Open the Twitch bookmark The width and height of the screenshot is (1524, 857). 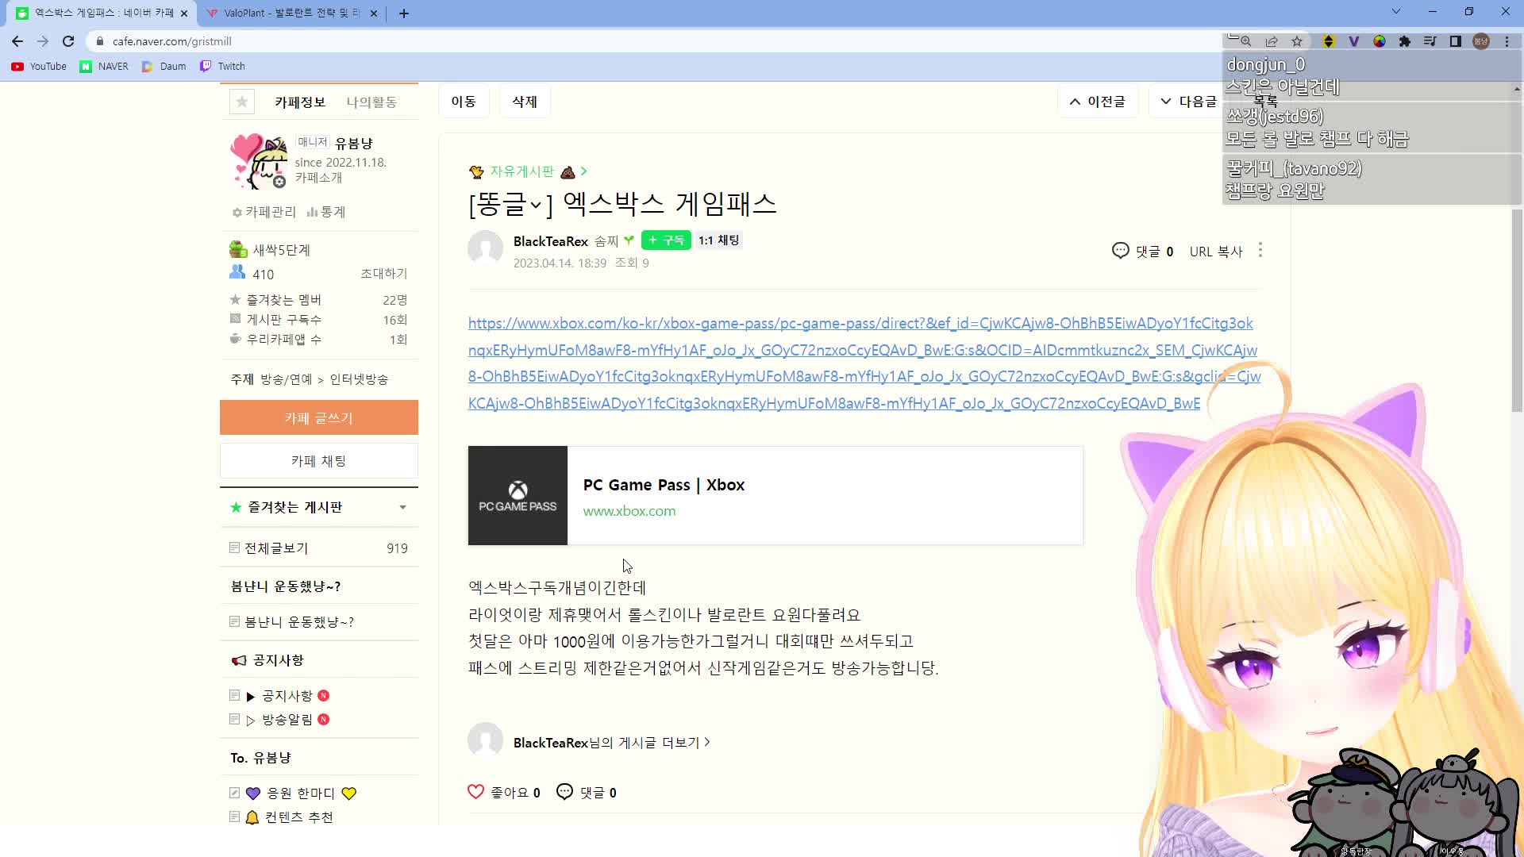pyautogui.click(x=222, y=67)
